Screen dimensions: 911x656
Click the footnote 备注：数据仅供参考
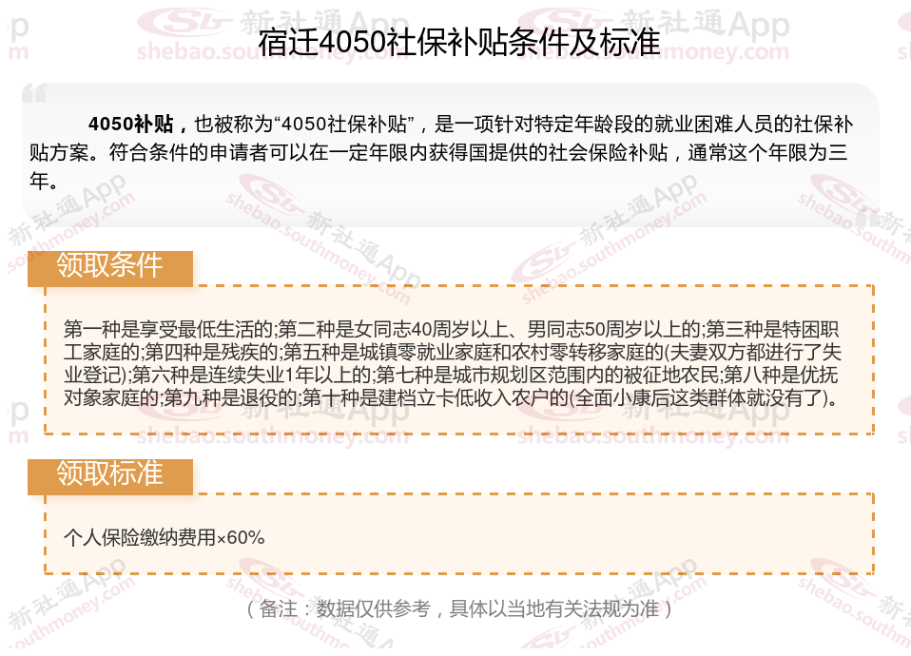click(345, 608)
